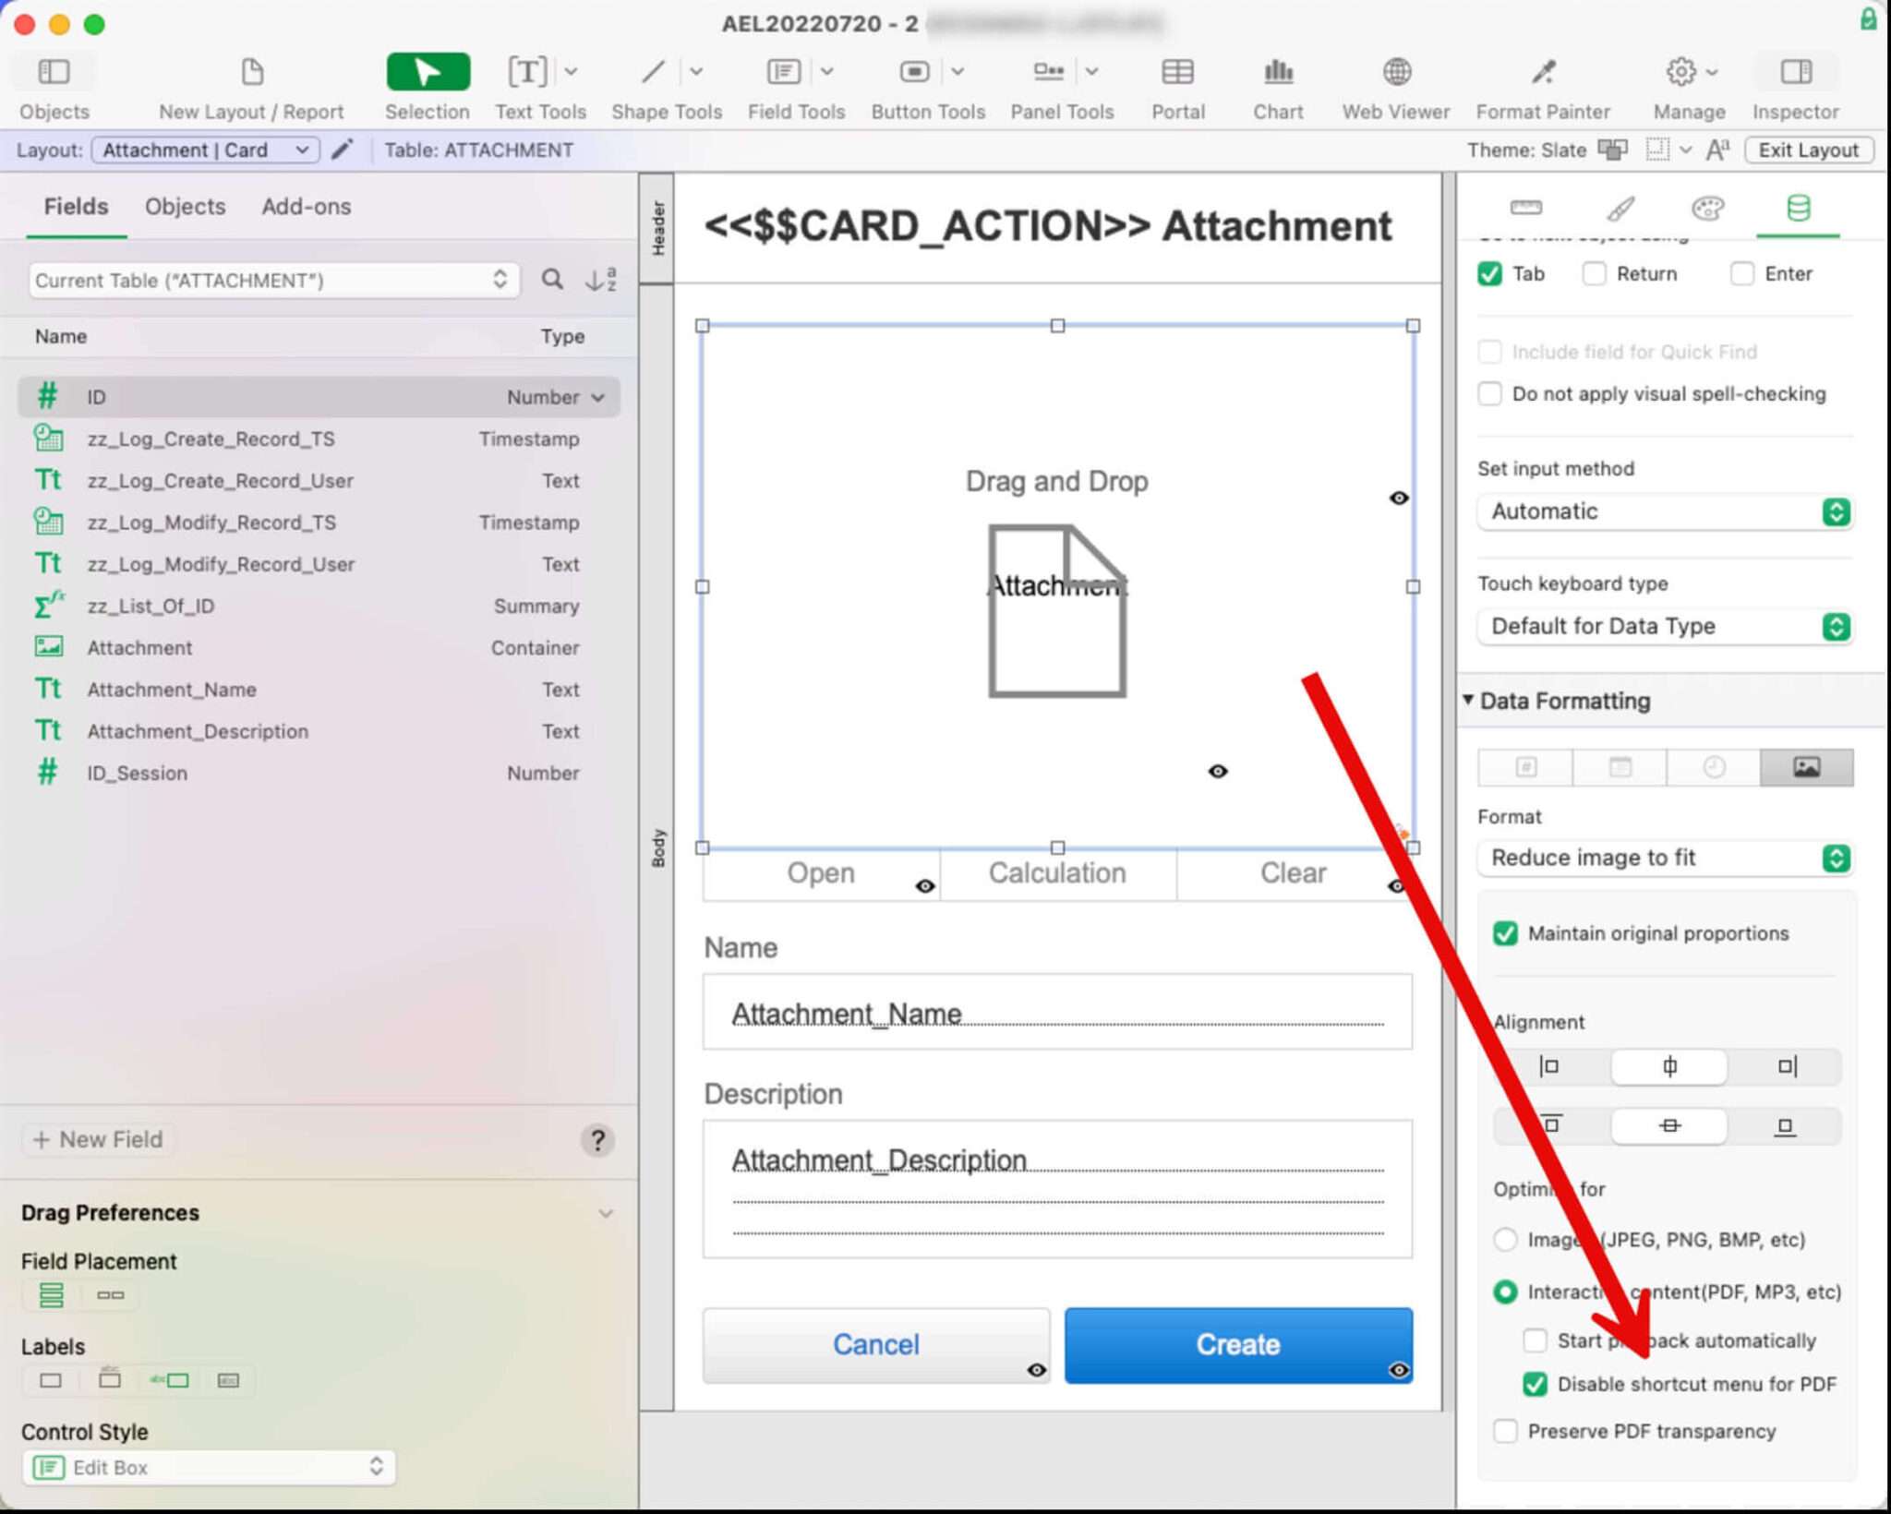
Task: Select the Image (JPEG, PNG, BMP) radio button
Action: tap(1506, 1240)
